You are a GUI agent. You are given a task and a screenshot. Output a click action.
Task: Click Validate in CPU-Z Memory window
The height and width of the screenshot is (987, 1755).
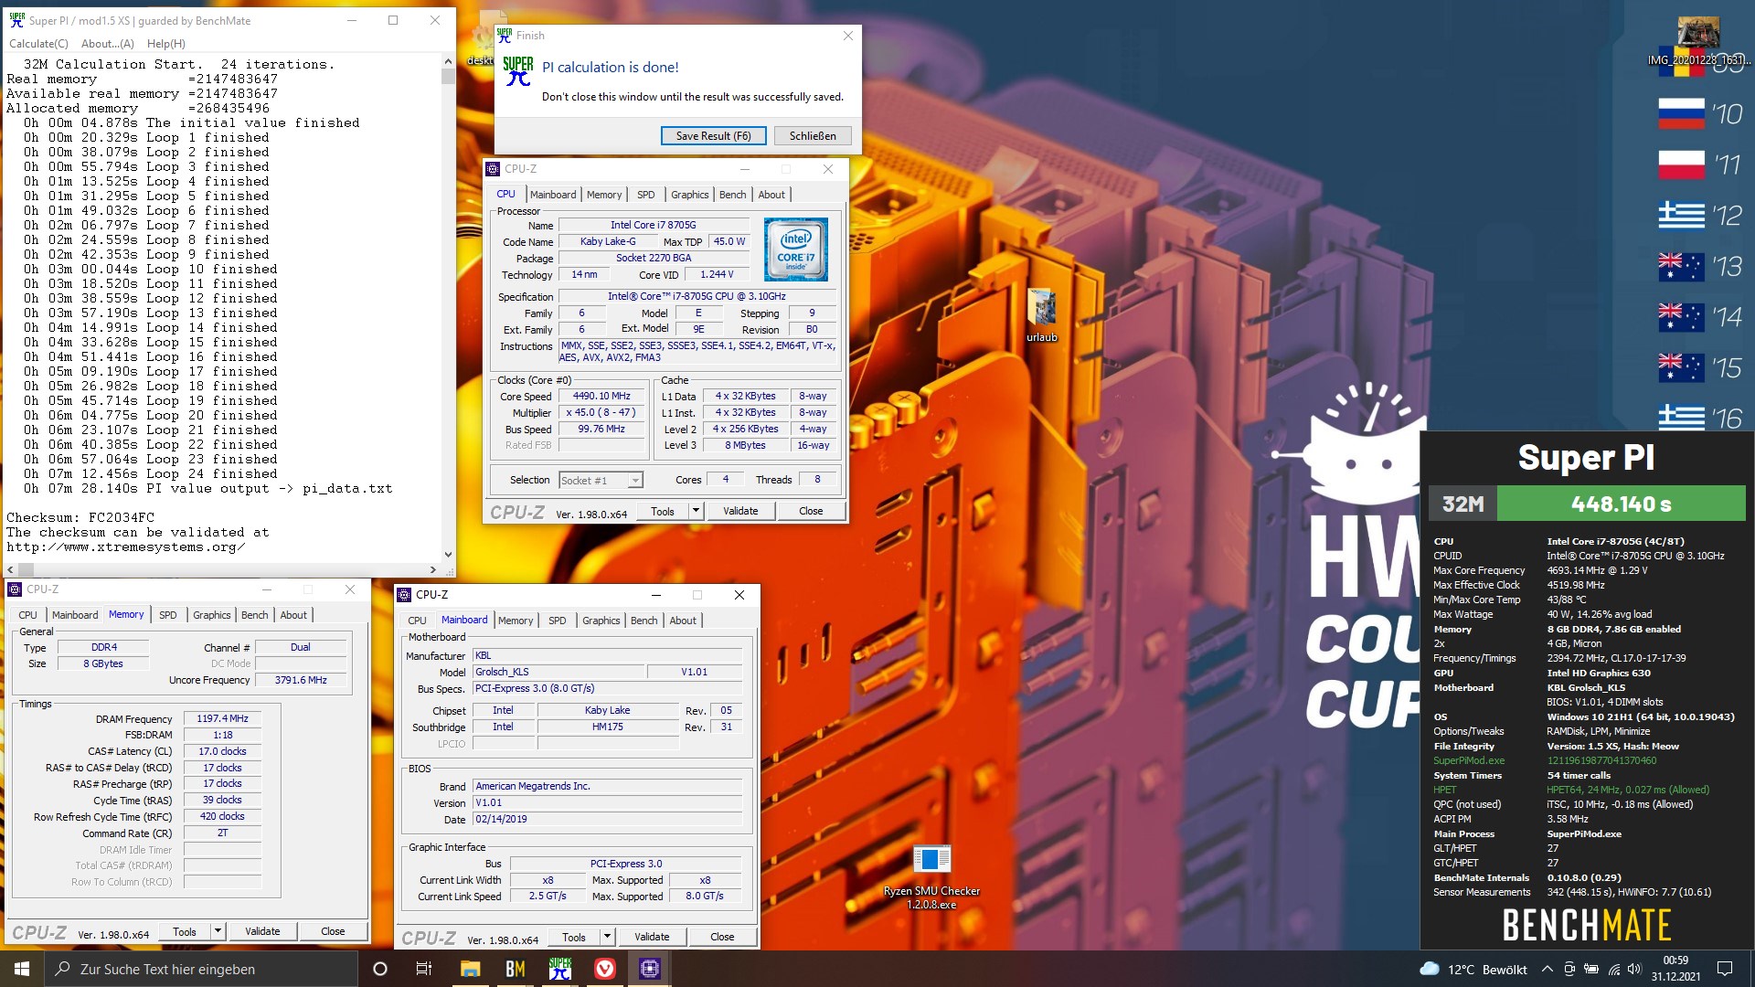[262, 931]
